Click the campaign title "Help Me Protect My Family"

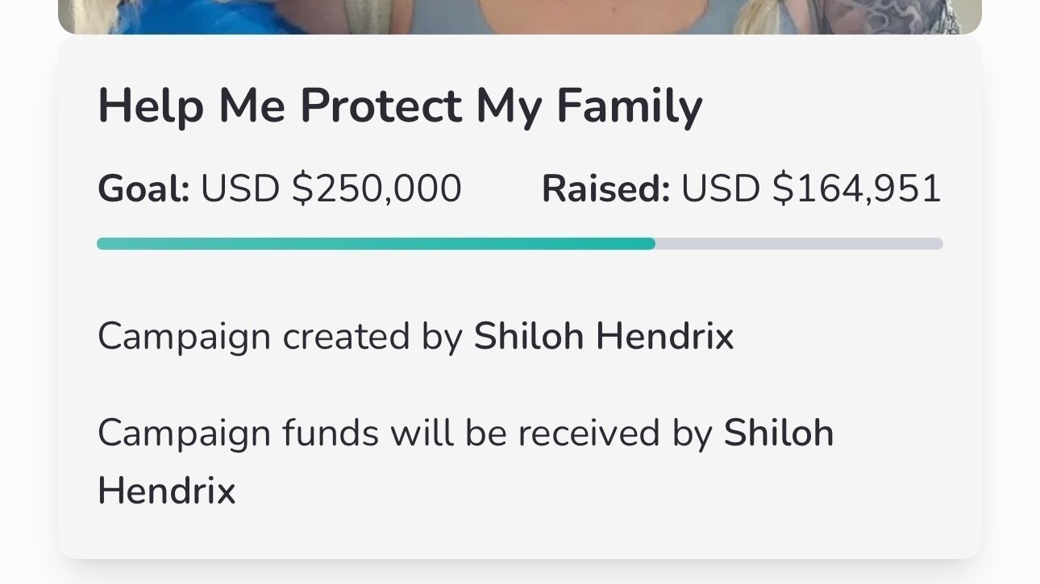click(x=400, y=104)
